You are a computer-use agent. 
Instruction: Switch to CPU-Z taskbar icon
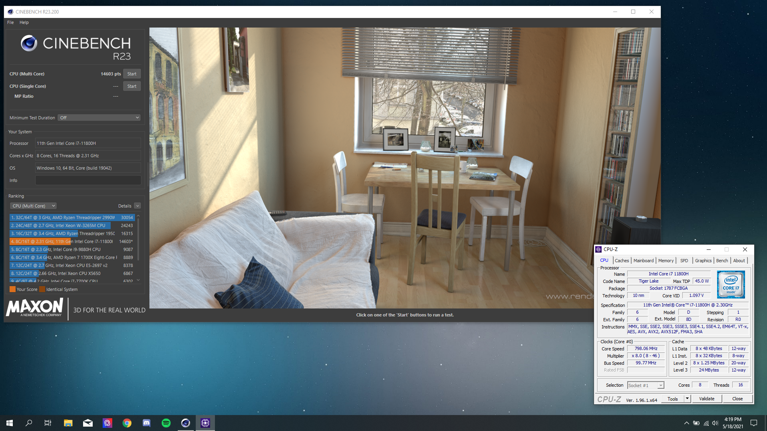[205, 423]
